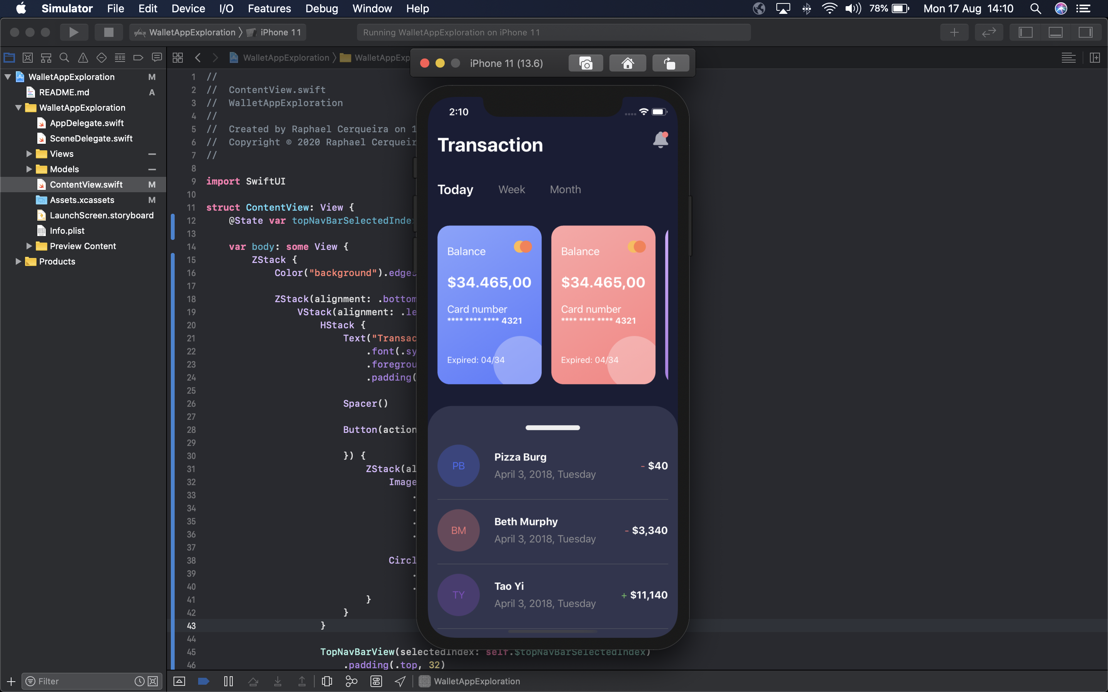
Task: Open the Report navigator icon
Action: click(157, 58)
